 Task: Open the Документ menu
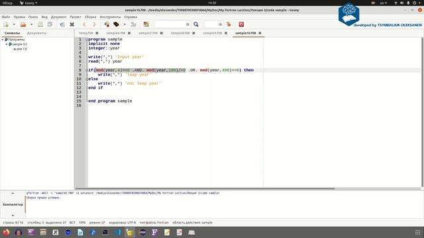[59, 17]
